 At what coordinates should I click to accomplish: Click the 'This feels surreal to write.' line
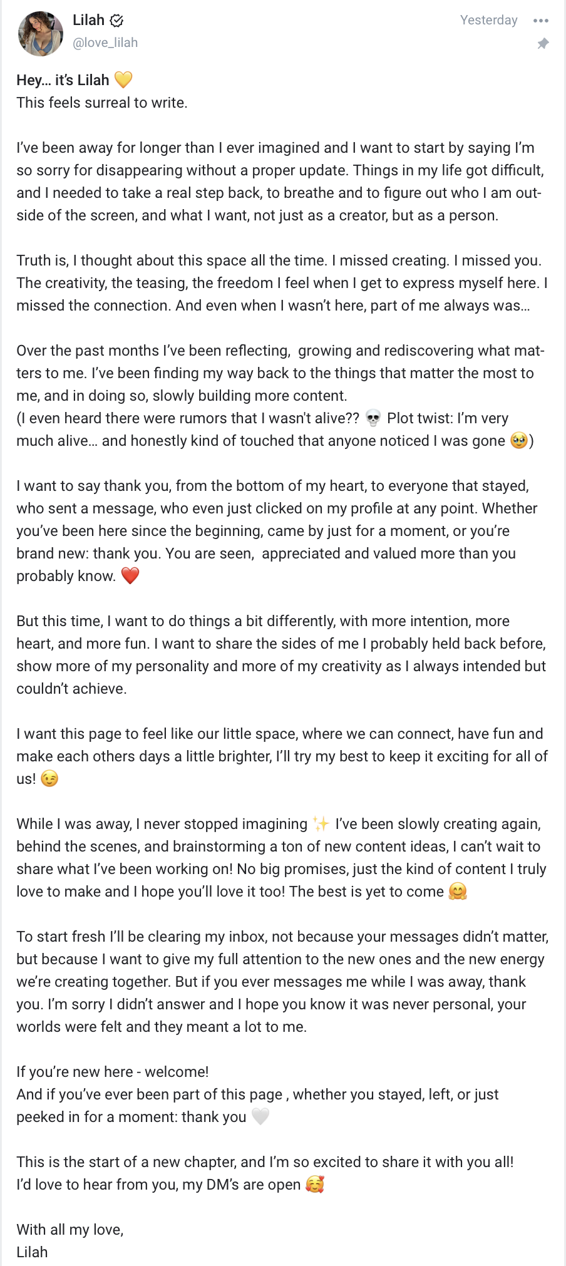click(102, 103)
